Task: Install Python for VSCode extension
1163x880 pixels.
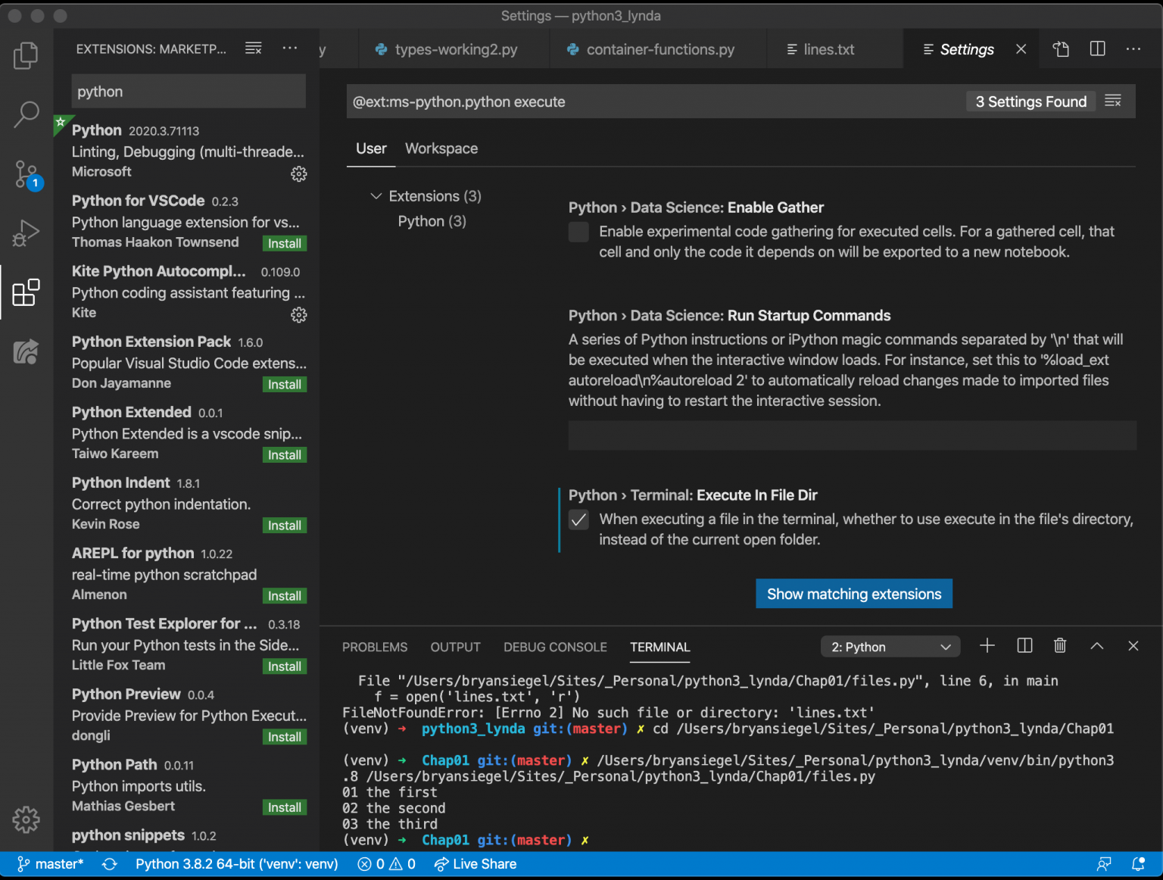Action: (285, 243)
